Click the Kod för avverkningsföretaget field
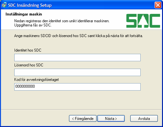Image resolution: width=163 pixels, height=127 pixels. 77,87
